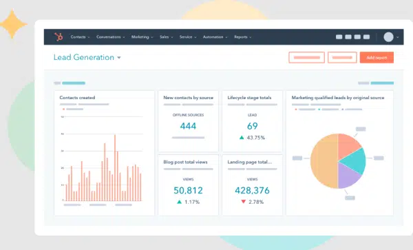This screenshot has height=250, width=413.
Task: Open the Reports menu
Action: (x=242, y=37)
